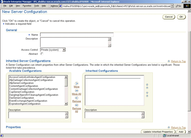This screenshot has height=138, width=191.
Task: Select DavServerConfiguration in list
Action: [x=22, y=98]
